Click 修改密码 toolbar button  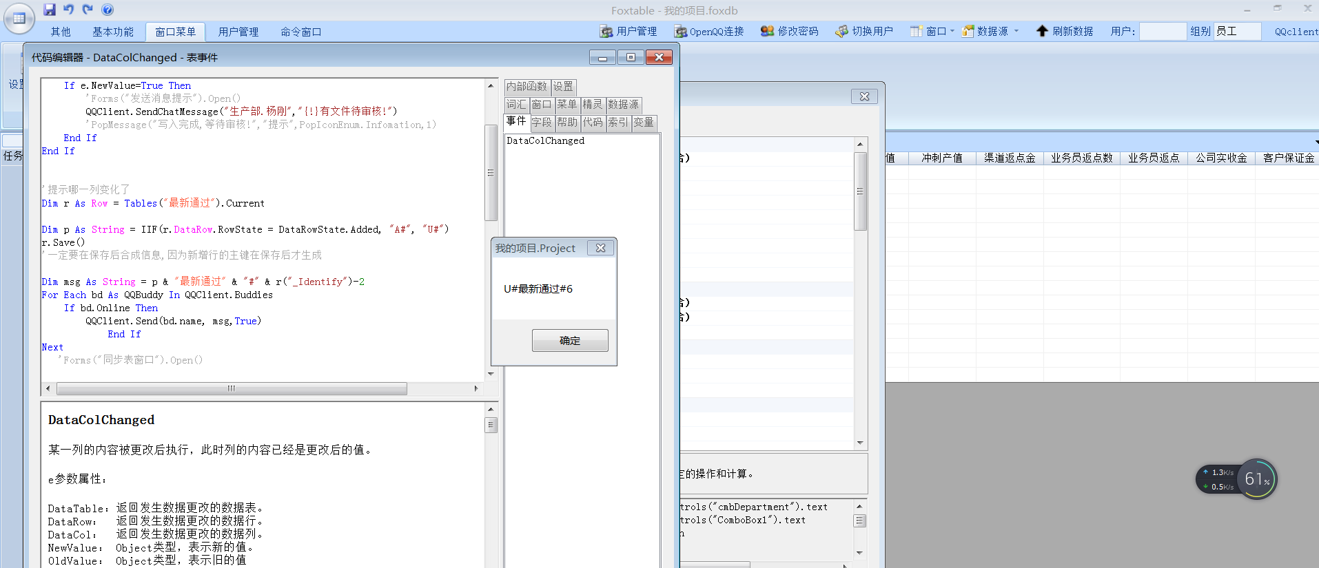tap(790, 31)
